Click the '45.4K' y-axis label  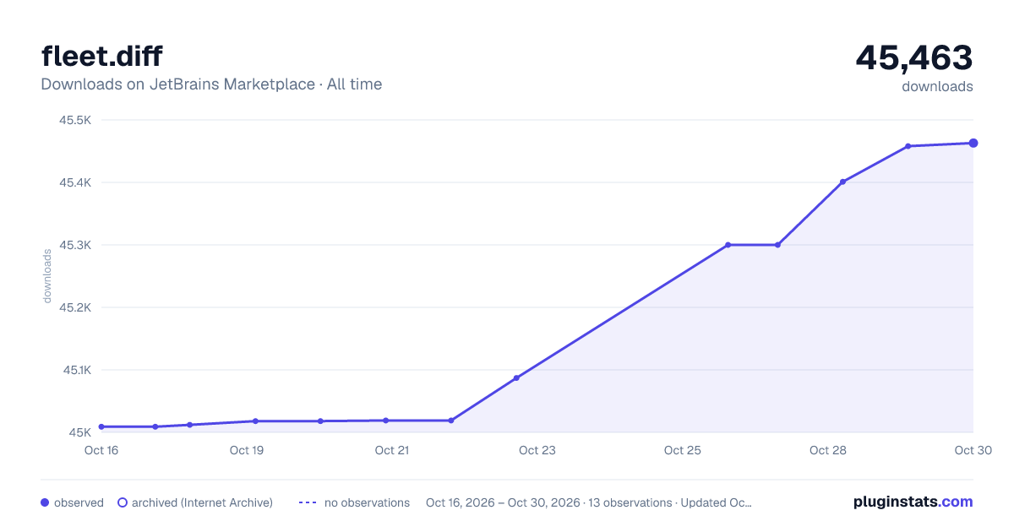tap(75, 182)
